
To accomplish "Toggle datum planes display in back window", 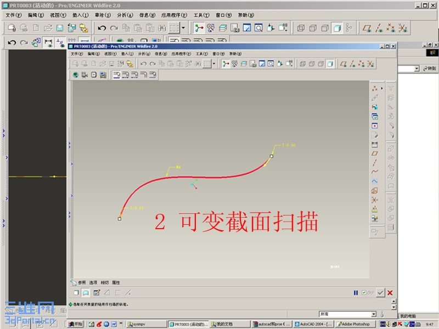I will click(x=367, y=28).
